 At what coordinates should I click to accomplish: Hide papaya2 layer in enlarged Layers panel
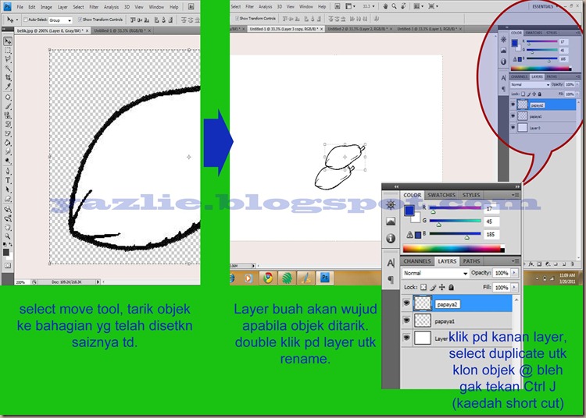pyautogui.click(x=406, y=303)
